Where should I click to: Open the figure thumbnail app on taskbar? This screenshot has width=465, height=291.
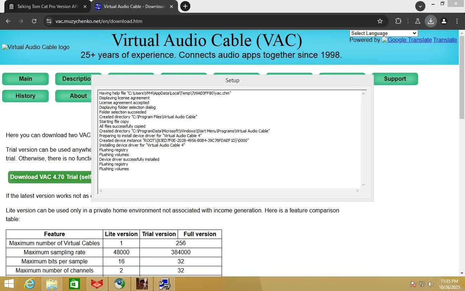pyautogui.click(x=142, y=284)
